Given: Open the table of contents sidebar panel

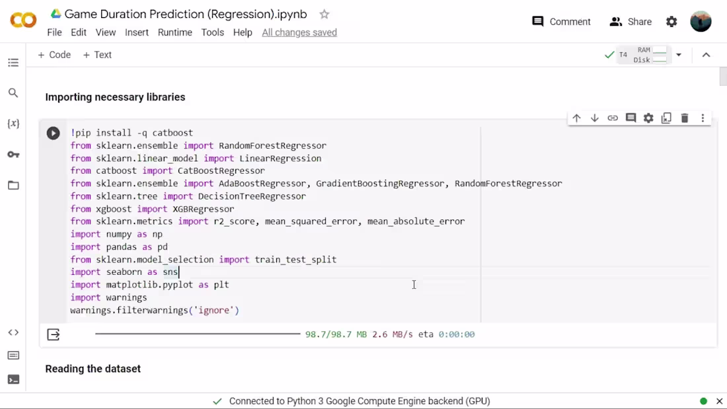Looking at the screenshot, I should coord(13,62).
